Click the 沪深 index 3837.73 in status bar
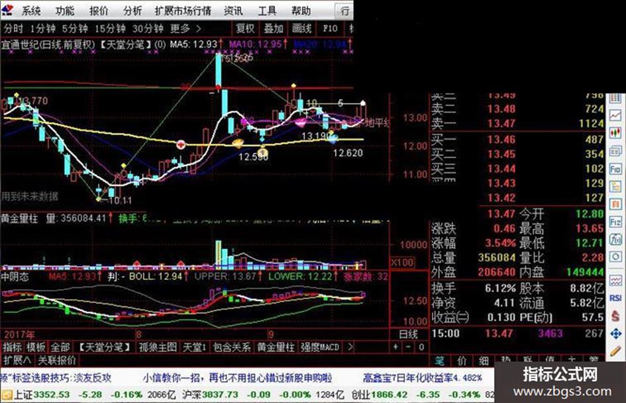 [x=210, y=394]
